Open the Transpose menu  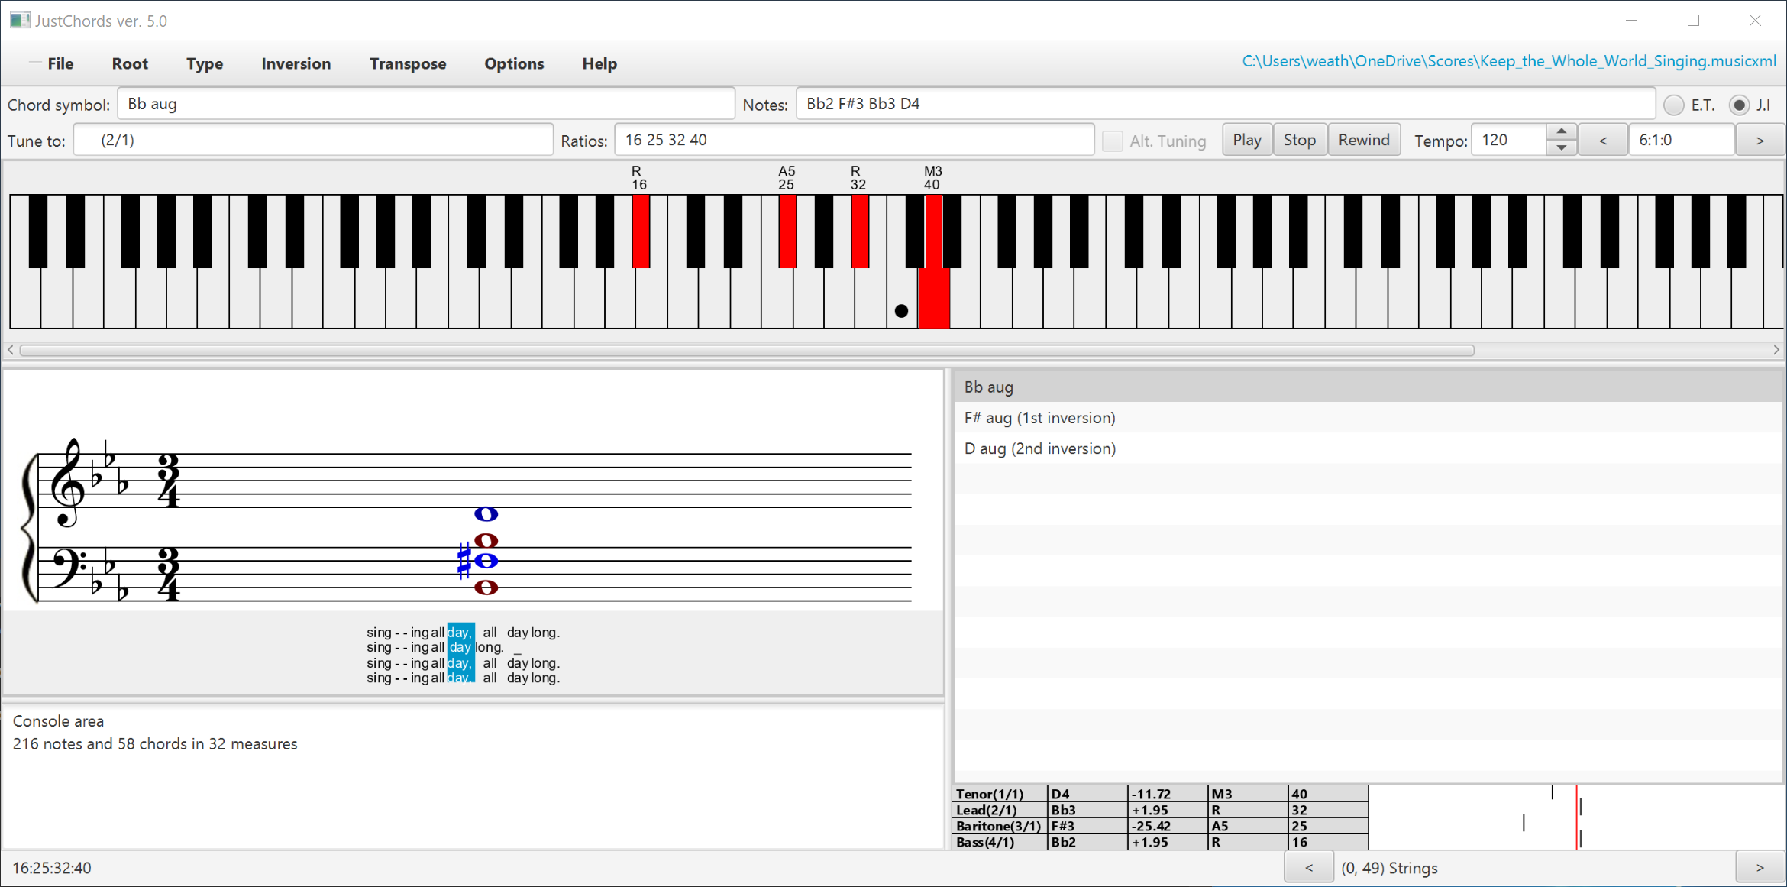point(407,63)
